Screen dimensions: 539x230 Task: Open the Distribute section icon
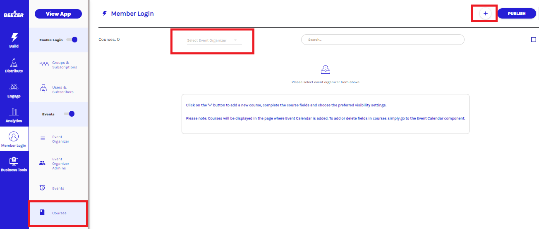14,62
